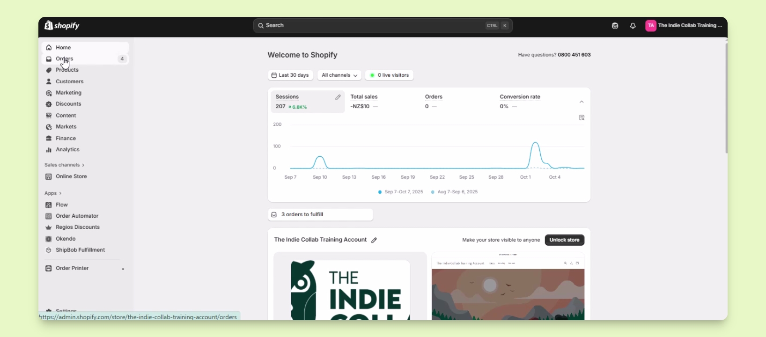Click the page vertical scrollbar

click(726, 98)
